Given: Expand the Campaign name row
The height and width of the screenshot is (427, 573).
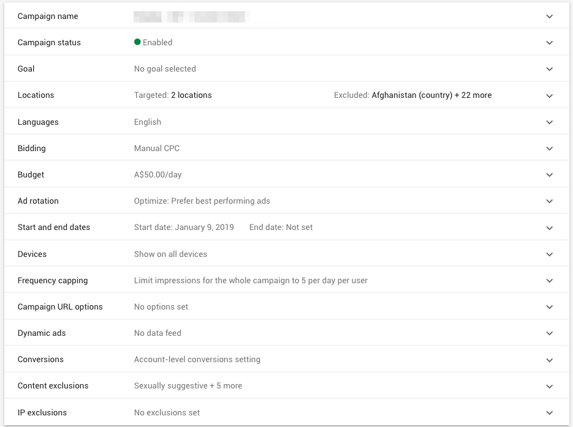Looking at the screenshot, I should tap(549, 16).
